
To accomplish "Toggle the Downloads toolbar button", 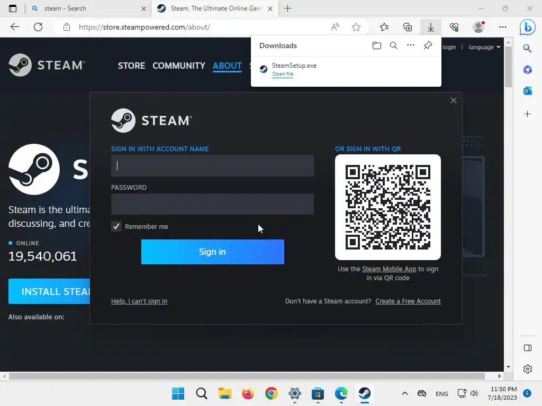I will point(431,27).
